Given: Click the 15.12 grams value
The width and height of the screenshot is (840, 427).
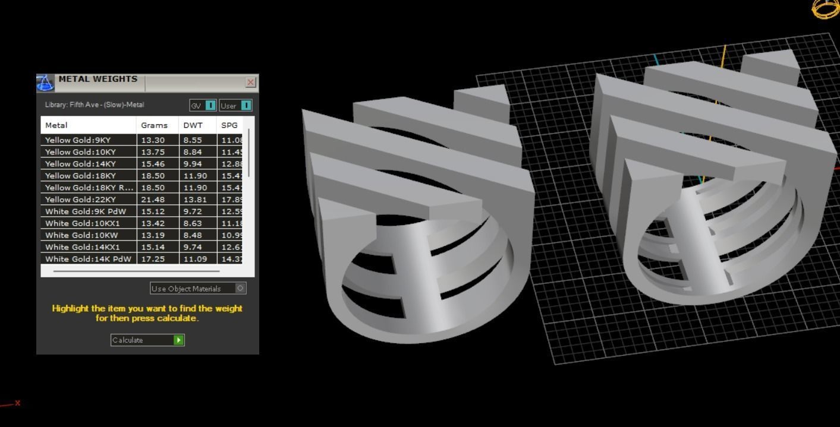Looking at the screenshot, I should (x=153, y=211).
